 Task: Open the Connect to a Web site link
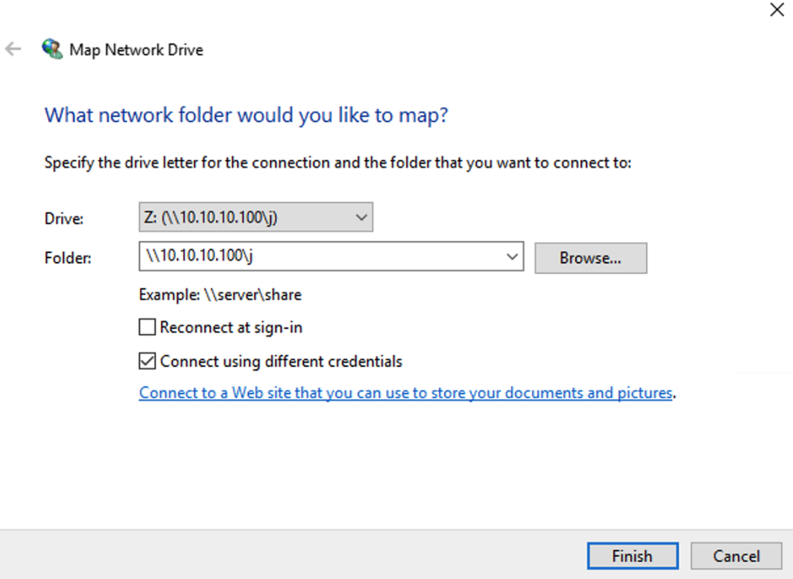coord(405,393)
